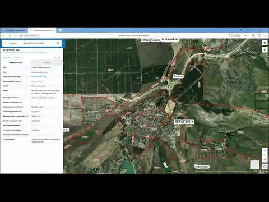Screen dimensions: 269x202
Task: Select the 'Адрес:' row label
Action: click(x=5, y=91)
